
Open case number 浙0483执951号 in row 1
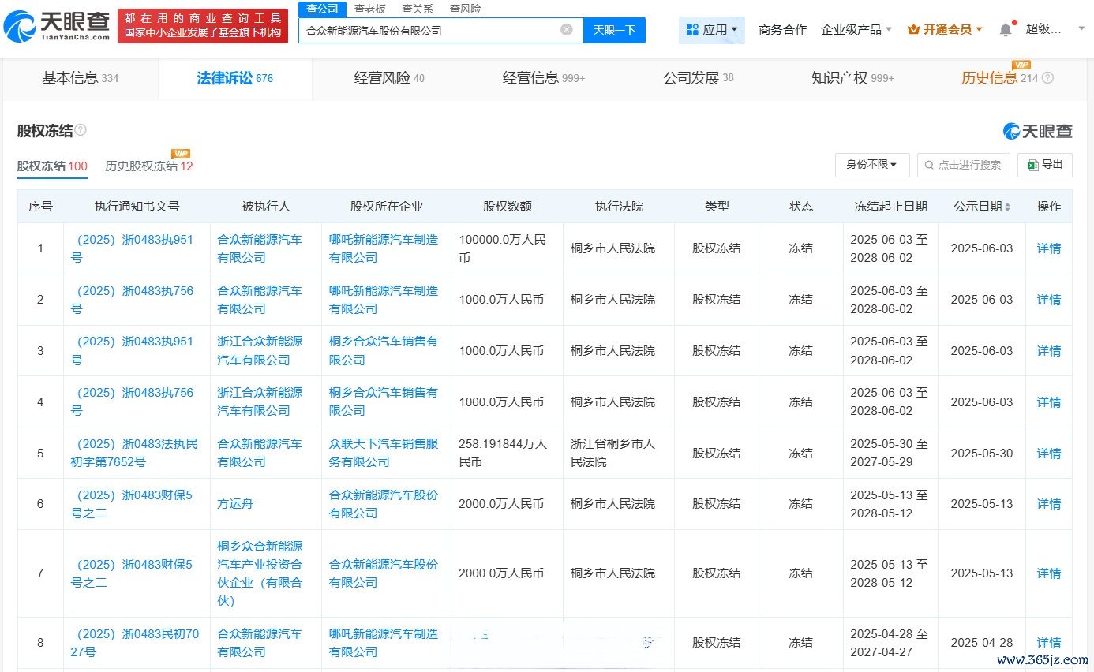(132, 248)
